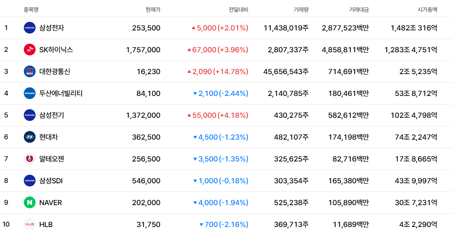The width and height of the screenshot is (452, 234).
Task: Click 대한광통신 volume 45,656,543주
Action: 286,72
